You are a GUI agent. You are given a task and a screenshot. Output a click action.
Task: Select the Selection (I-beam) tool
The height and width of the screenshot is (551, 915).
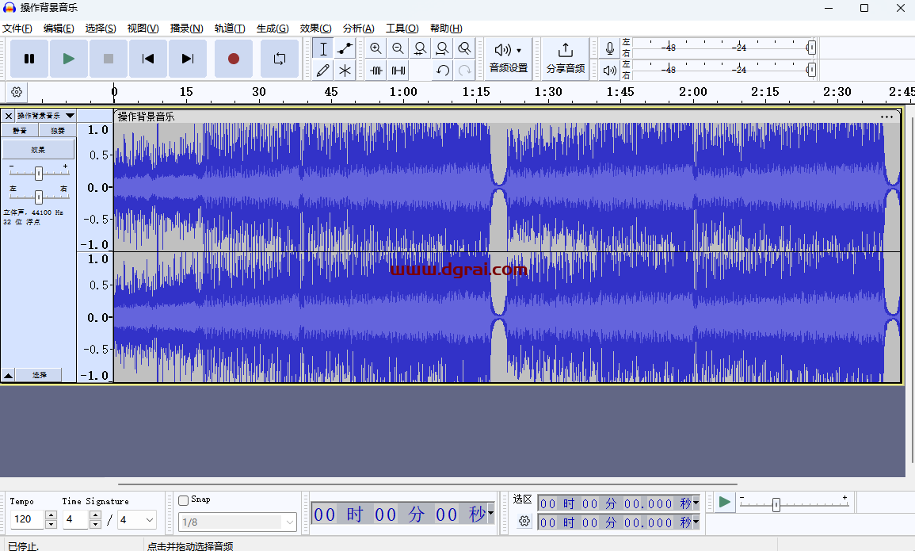(x=323, y=48)
